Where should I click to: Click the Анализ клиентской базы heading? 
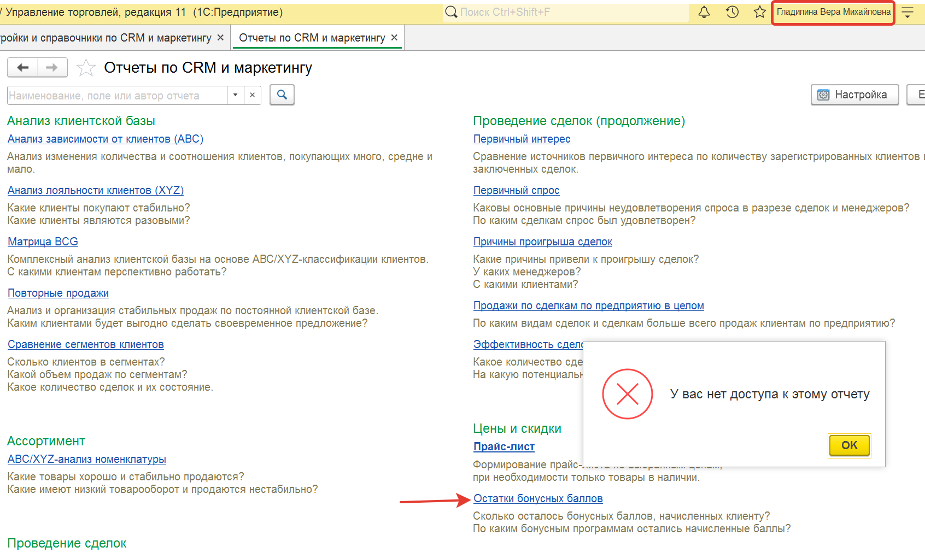(81, 121)
